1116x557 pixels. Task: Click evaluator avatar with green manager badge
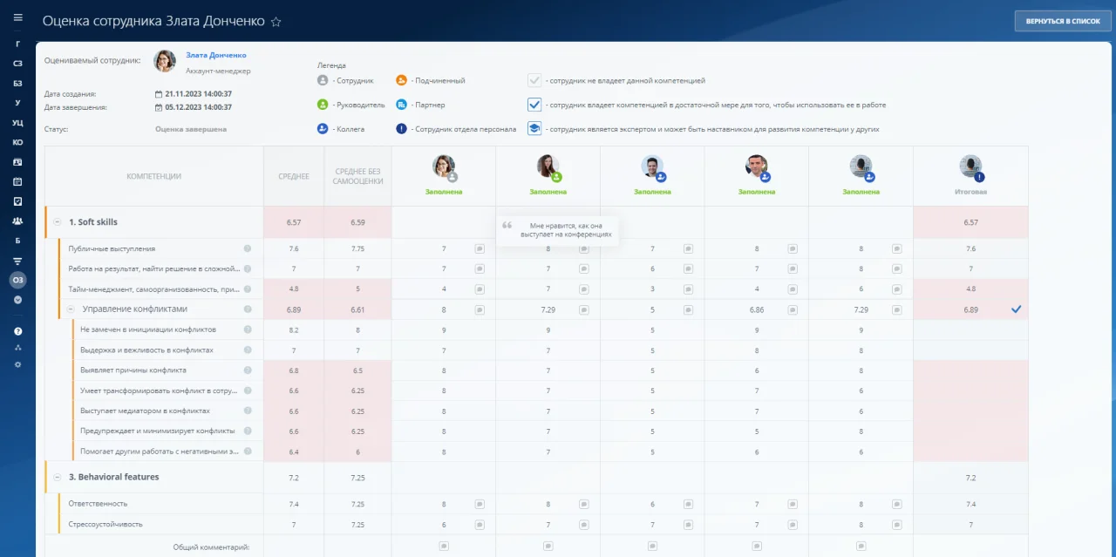(x=548, y=167)
